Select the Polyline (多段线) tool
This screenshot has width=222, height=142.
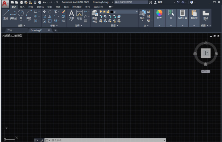tap(13, 14)
